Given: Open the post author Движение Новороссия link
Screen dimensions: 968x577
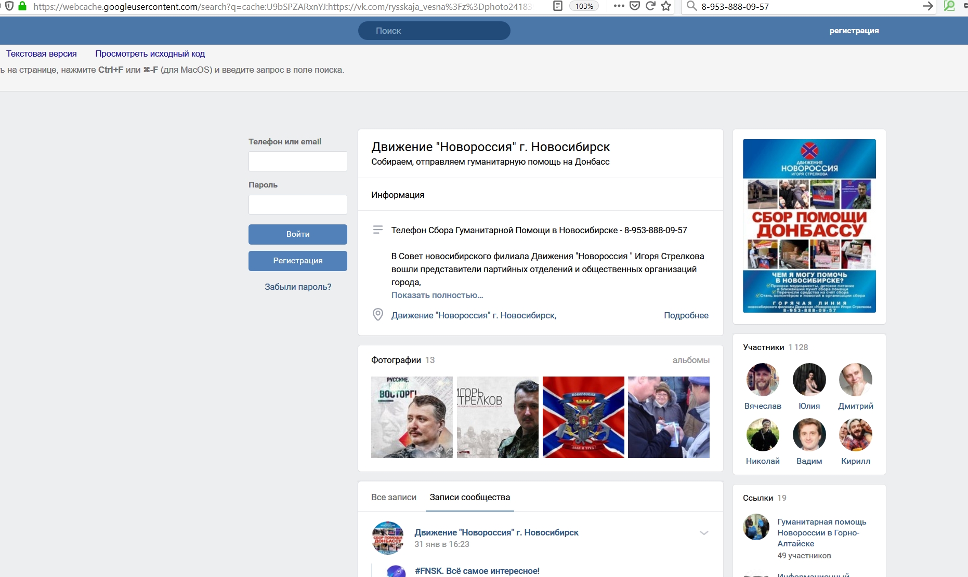Looking at the screenshot, I should tap(496, 532).
